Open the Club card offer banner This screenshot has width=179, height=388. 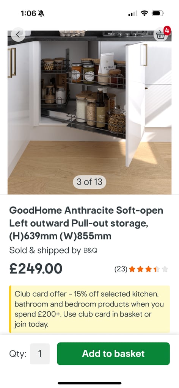89,309
